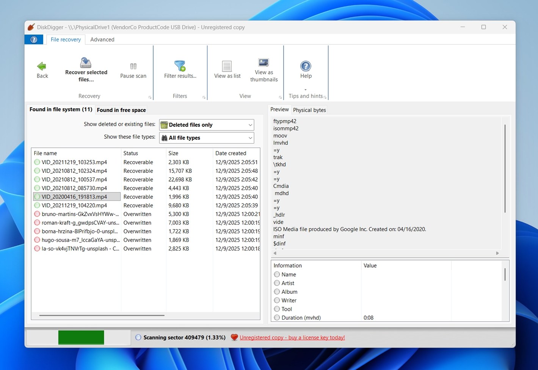Switch to the Advanced tab
The image size is (538, 370).
pos(102,39)
